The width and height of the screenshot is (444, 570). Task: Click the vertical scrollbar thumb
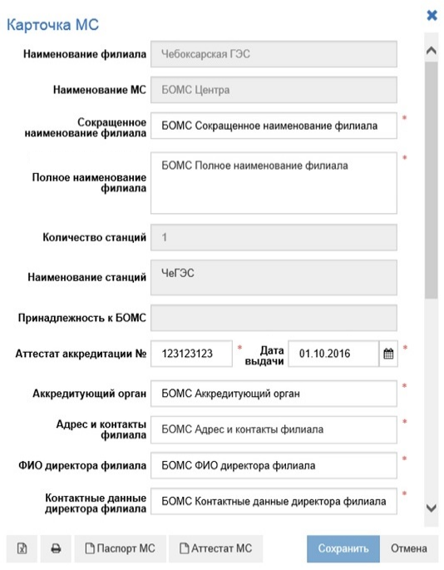(x=432, y=180)
